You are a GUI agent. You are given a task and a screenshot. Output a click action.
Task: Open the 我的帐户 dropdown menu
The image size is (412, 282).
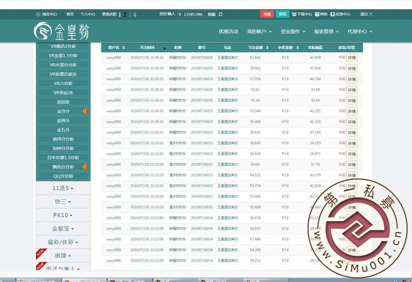click(x=259, y=31)
